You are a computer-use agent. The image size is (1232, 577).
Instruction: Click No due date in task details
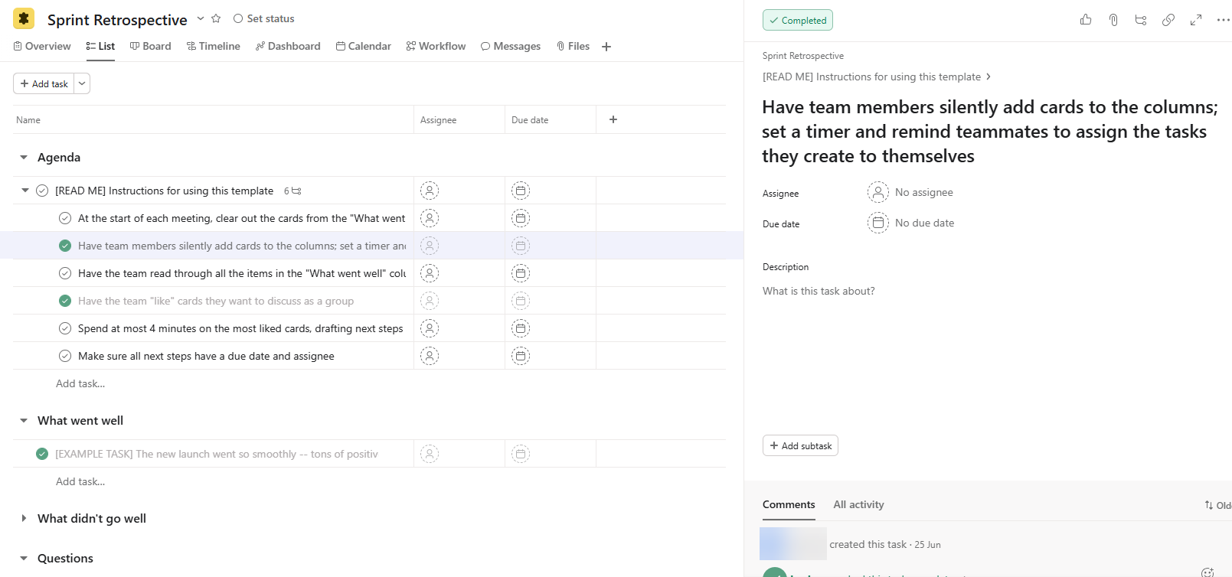(911, 223)
